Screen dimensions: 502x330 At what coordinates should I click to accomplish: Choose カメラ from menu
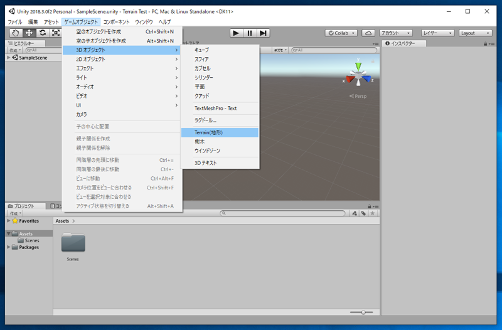(x=122, y=114)
